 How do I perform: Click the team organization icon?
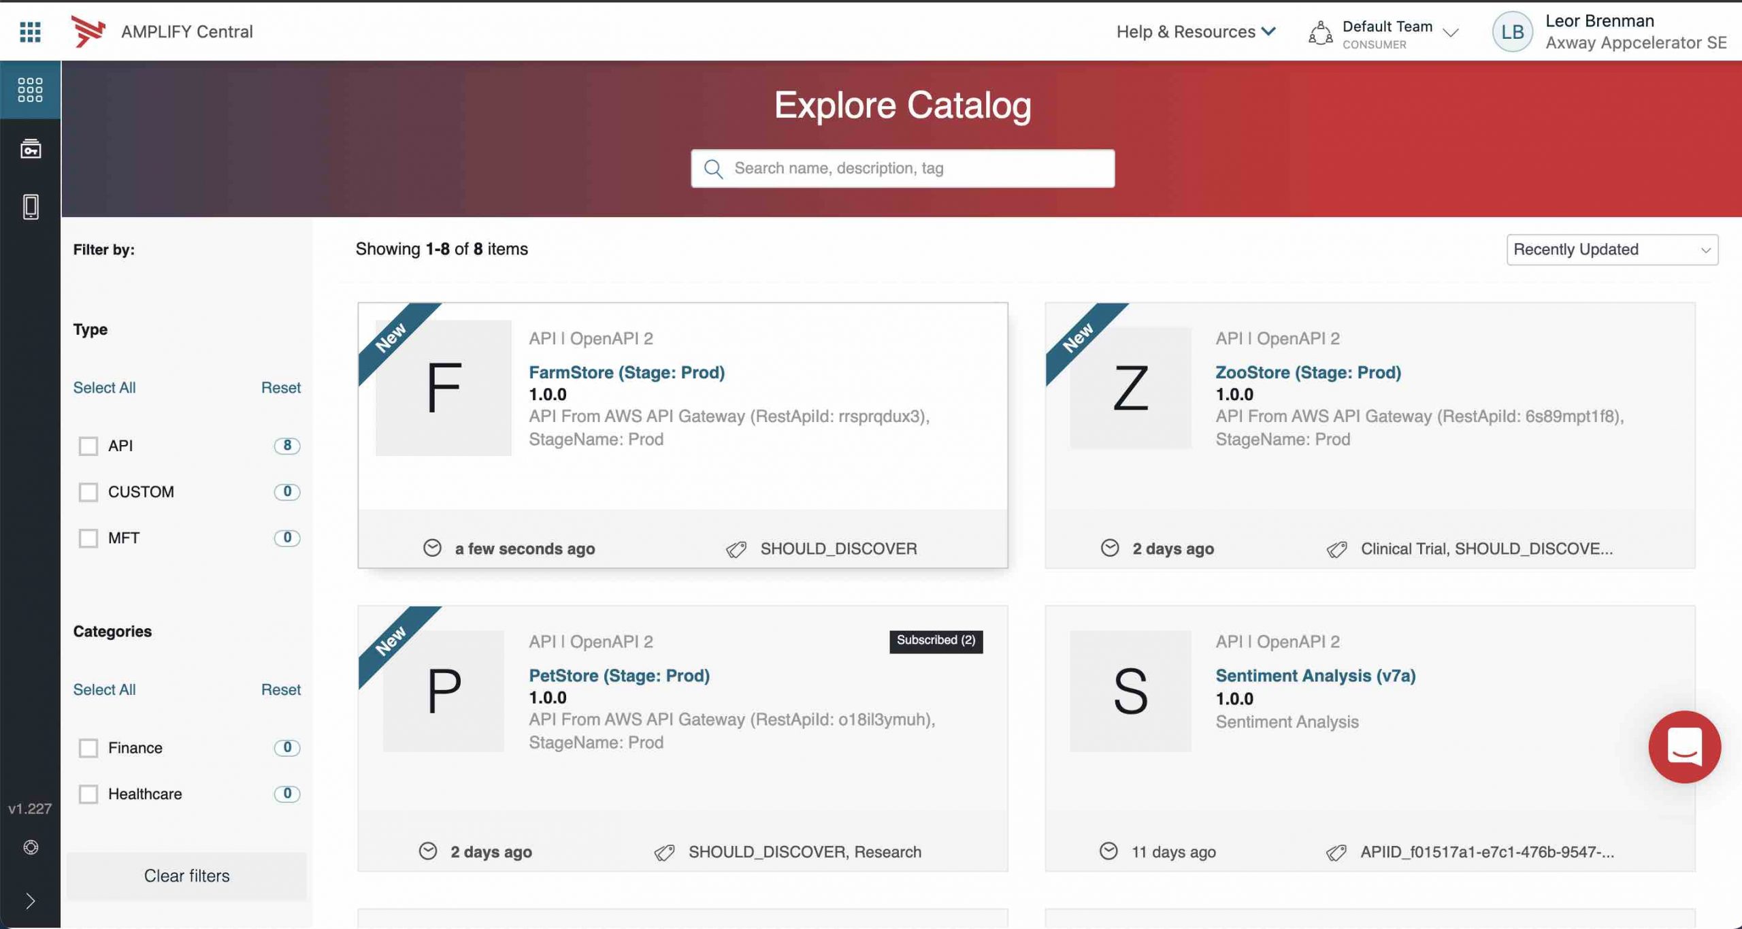(x=1321, y=33)
